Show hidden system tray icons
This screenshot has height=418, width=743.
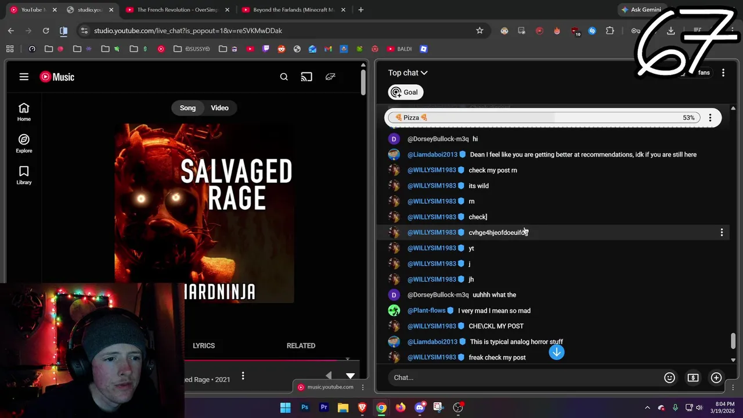click(647, 408)
